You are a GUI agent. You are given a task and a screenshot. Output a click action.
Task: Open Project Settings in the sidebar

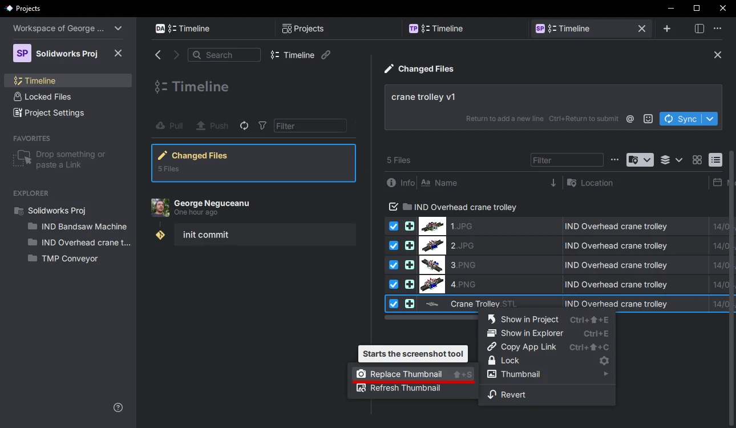53,112
